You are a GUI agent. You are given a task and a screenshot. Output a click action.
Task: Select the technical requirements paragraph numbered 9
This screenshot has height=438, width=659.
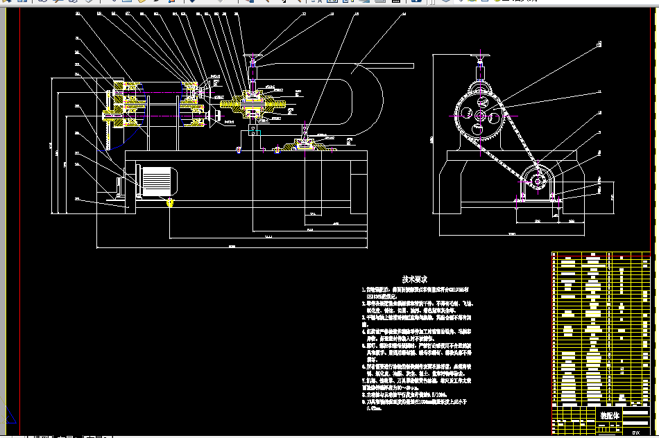pos(414,405)
